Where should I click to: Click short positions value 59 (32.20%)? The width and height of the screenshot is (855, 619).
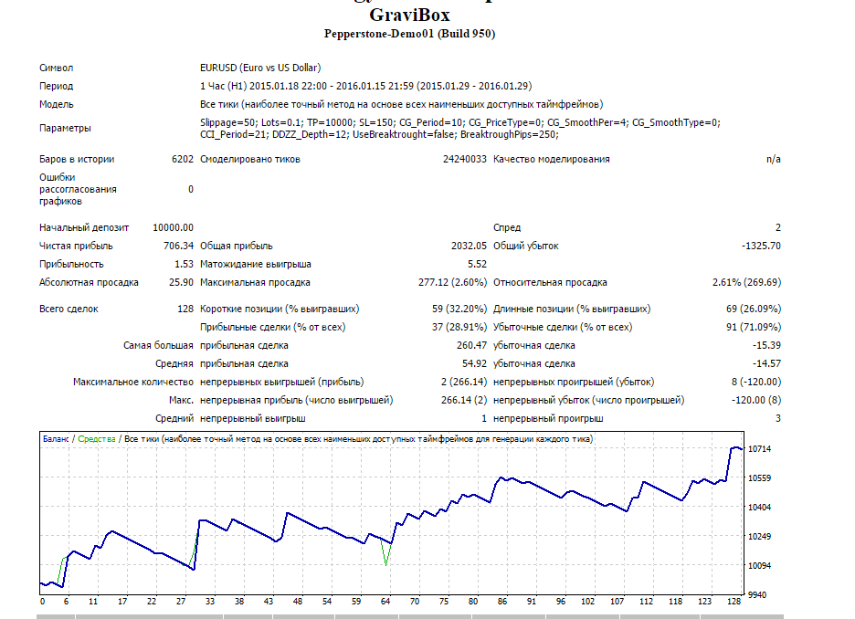(459, 309)
